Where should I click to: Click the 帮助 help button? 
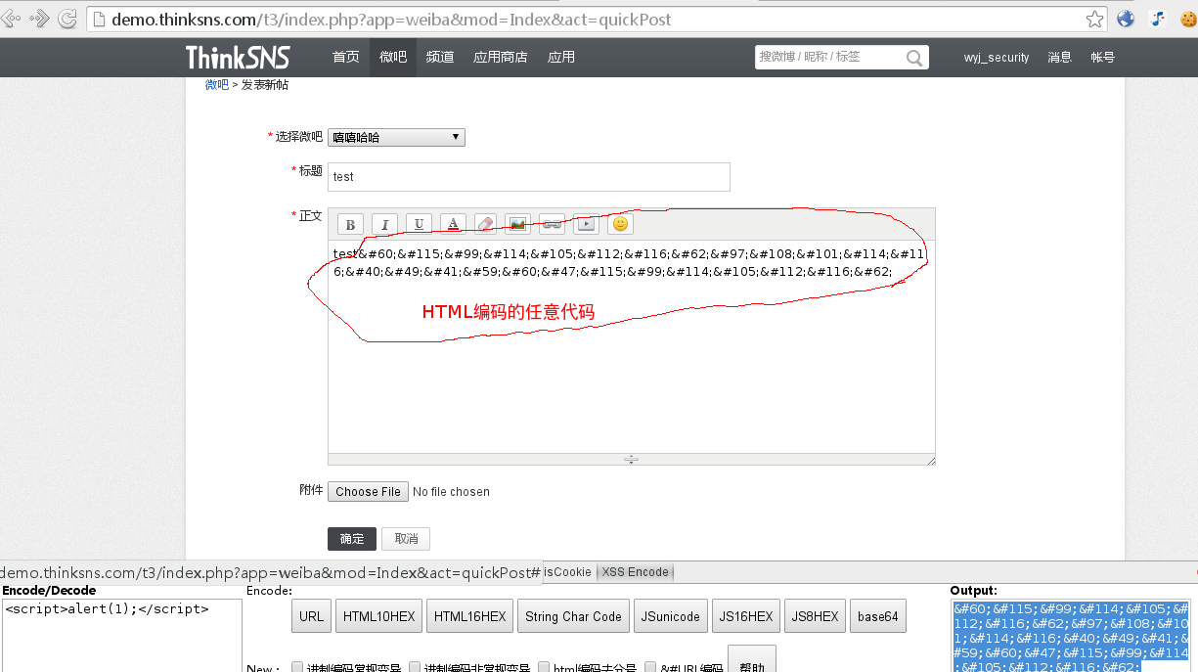click(752, 659)
